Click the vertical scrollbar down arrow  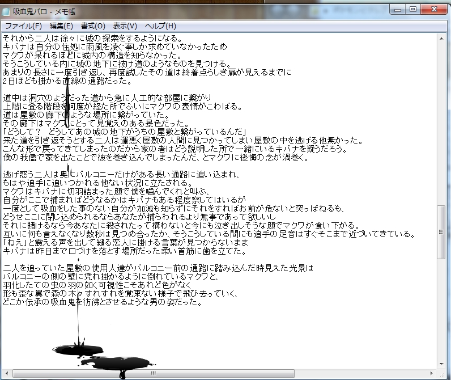point(441,364)
